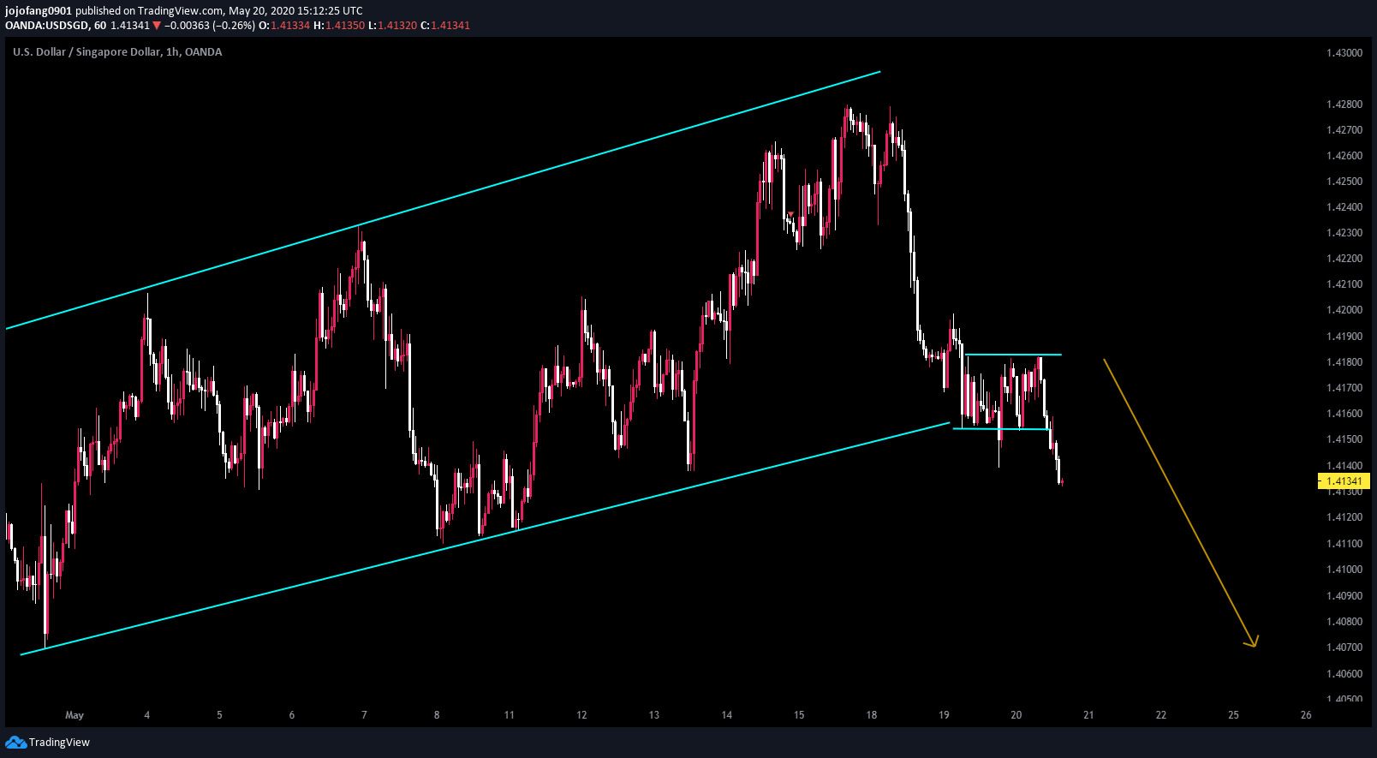Select the upper cyan channel trendline
This screenshot has height=758, width=1377.
[443, 200]
